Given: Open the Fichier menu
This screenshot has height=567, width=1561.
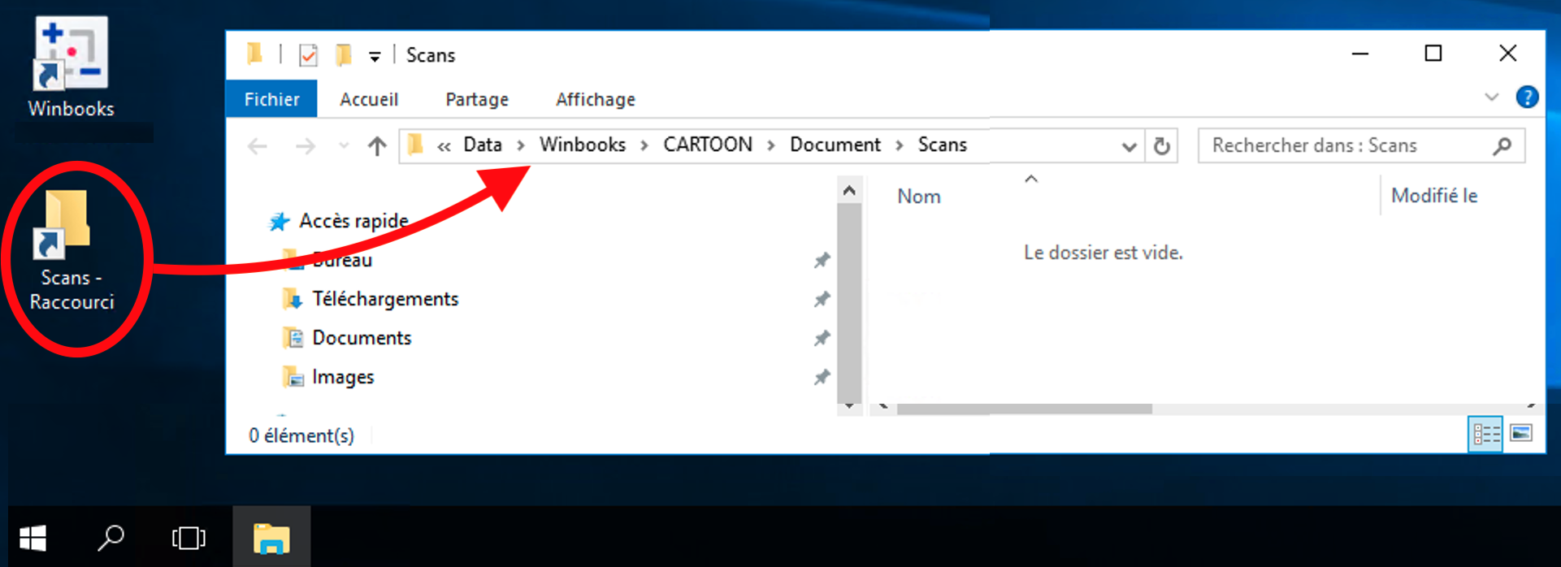Looking at the screenshot, I should pos(271,99).
